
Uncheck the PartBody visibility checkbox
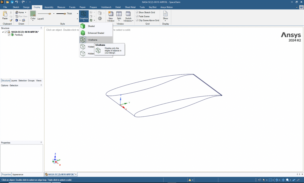point(9,35)
